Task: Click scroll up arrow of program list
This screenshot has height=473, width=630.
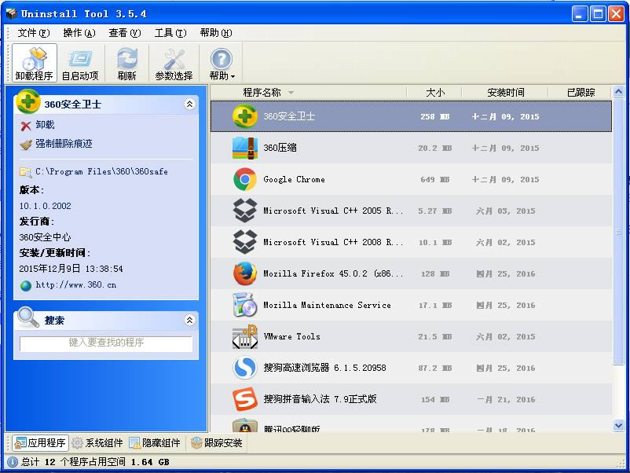Action: [x=618, y=92]
